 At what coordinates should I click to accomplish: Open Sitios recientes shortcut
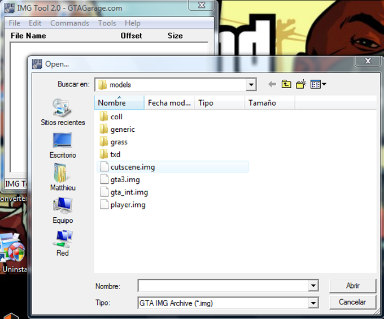coord(63,112)
